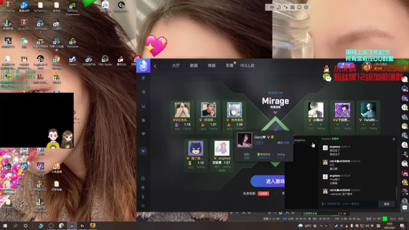Send the chat message with 发送
The width and height of the screenshot is (409, 230).
387,204
